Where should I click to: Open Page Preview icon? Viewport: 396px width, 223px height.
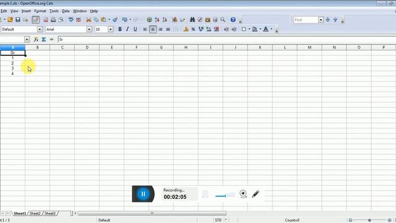pyautogui.click(x=61, y=20)
